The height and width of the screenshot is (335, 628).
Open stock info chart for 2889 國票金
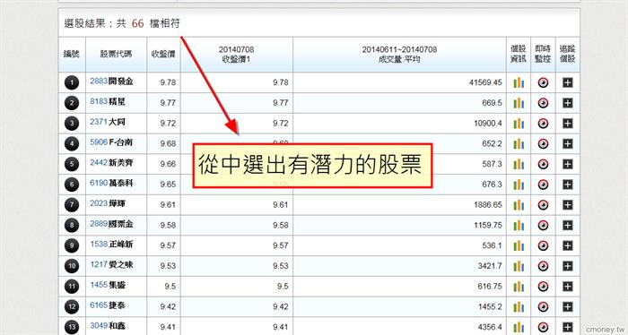(x=519, y=226)
